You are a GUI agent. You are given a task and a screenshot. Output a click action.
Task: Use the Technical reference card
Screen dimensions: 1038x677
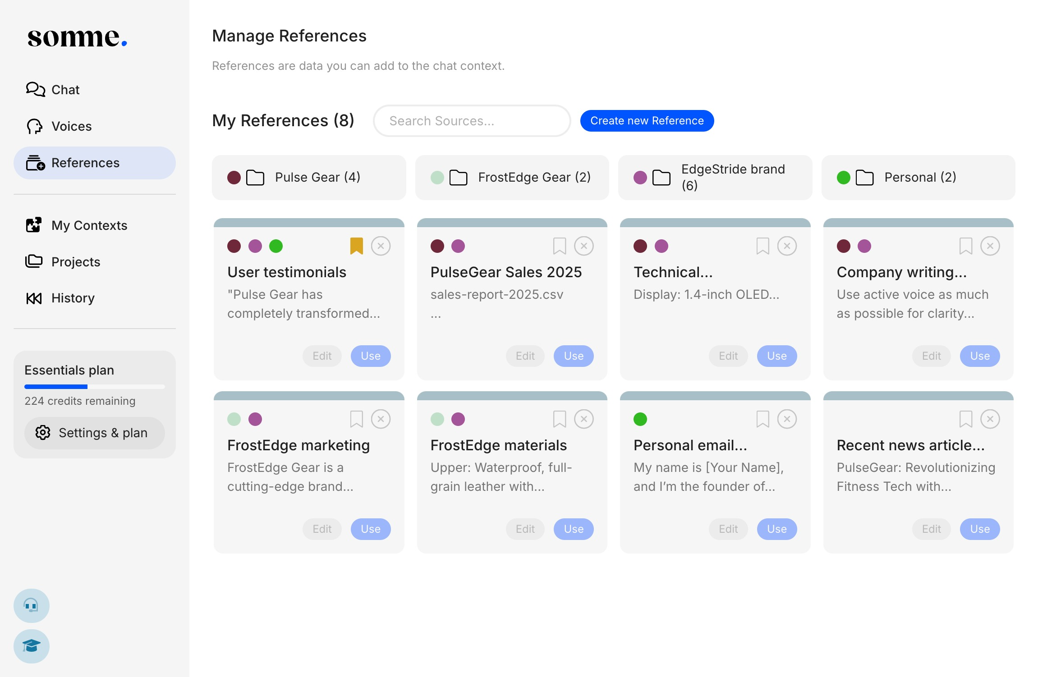(x=776, y=356)
